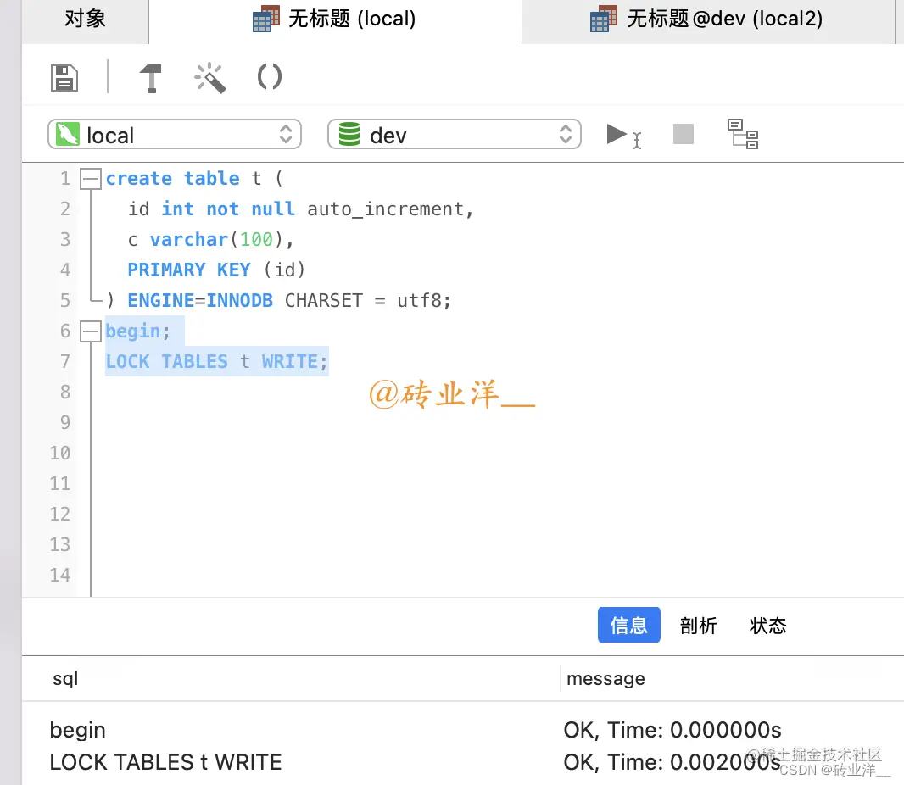Screen dimensions: 904x785
Task: Click the ENGINE=INNODB CHARSET line
Action: (278, 300)
